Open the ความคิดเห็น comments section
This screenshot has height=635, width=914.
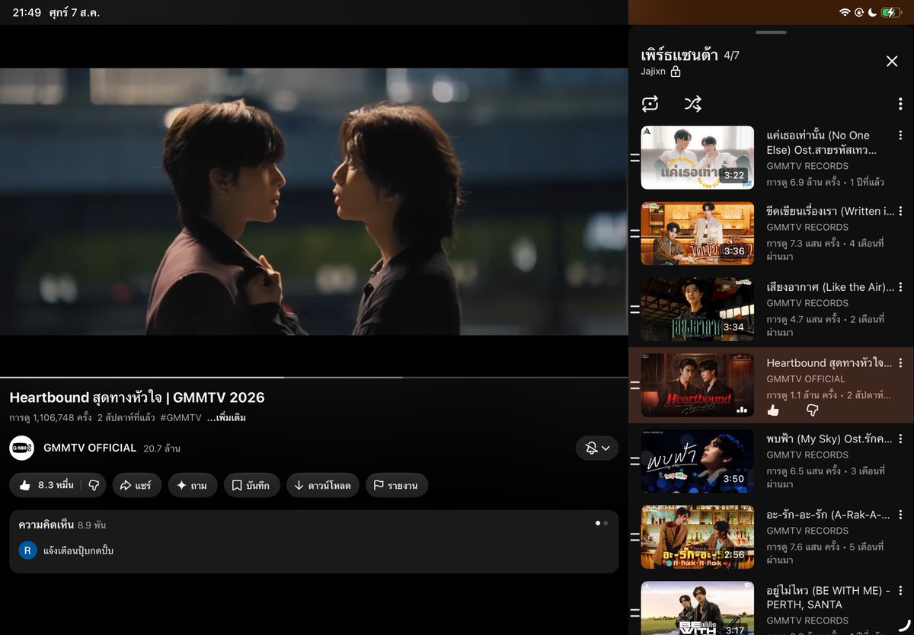(314, 541)
